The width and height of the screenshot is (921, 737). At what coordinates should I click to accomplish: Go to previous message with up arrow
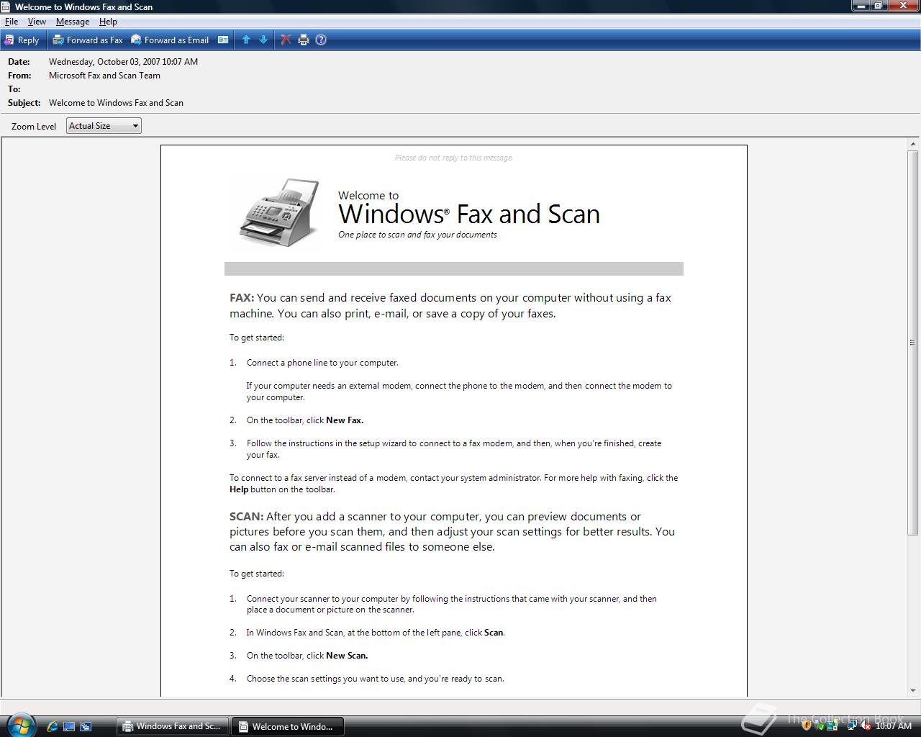point(246,40)
